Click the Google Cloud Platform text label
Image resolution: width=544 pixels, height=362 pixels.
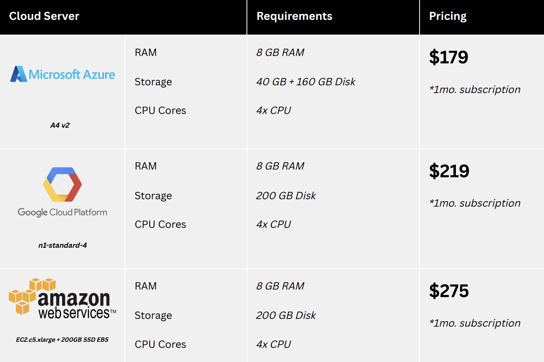pyautogui.click(x=62, y=212)
